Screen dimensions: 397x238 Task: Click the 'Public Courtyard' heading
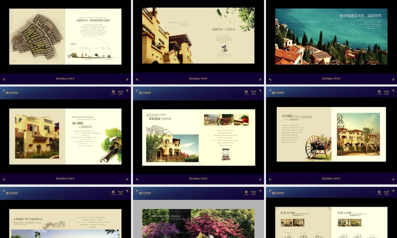click(x=302, y=117)
